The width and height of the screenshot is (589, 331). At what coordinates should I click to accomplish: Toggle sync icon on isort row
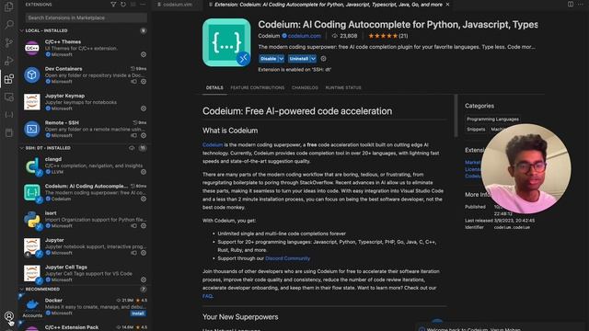(x=133, y=226)
